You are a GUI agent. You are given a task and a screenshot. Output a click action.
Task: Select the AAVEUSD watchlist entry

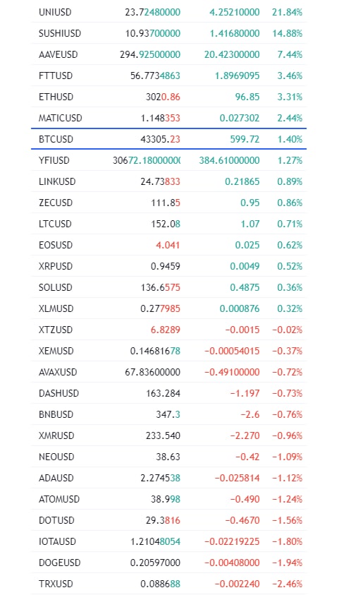coord(168,54)
